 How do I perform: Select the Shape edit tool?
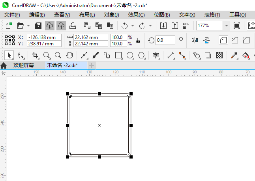[x=21, y=56]
